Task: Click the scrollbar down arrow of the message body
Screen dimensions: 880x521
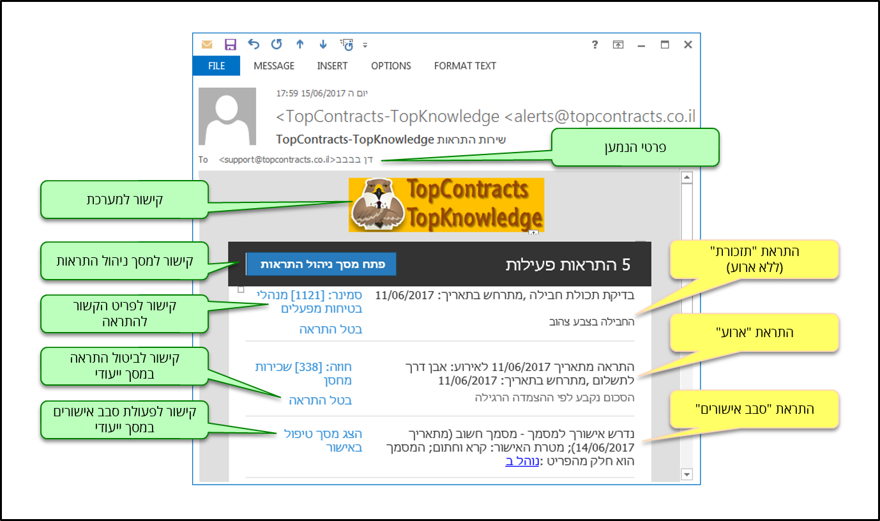Action: coord(687,474)
